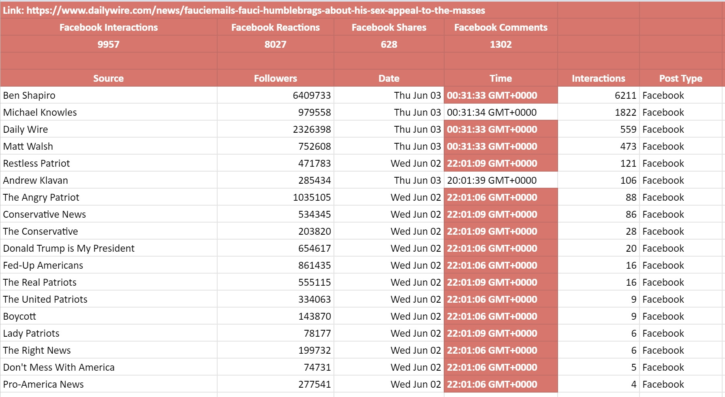Image resolution: width=725 pixels, height=397 pixels.
Task: Click the Facebook post type in Ben Shapiro's row
Action: pos(681,95)
